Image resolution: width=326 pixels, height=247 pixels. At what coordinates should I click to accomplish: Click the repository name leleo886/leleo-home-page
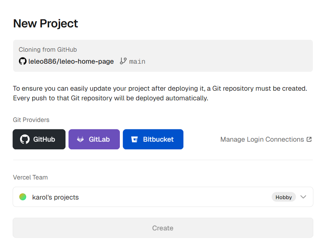(71, 61)
